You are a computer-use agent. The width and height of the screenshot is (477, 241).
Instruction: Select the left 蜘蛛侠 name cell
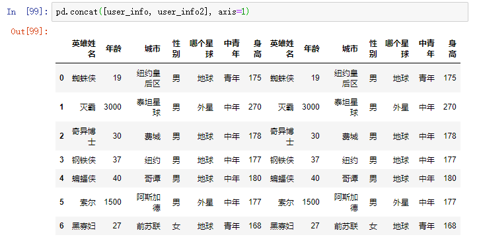84,78
